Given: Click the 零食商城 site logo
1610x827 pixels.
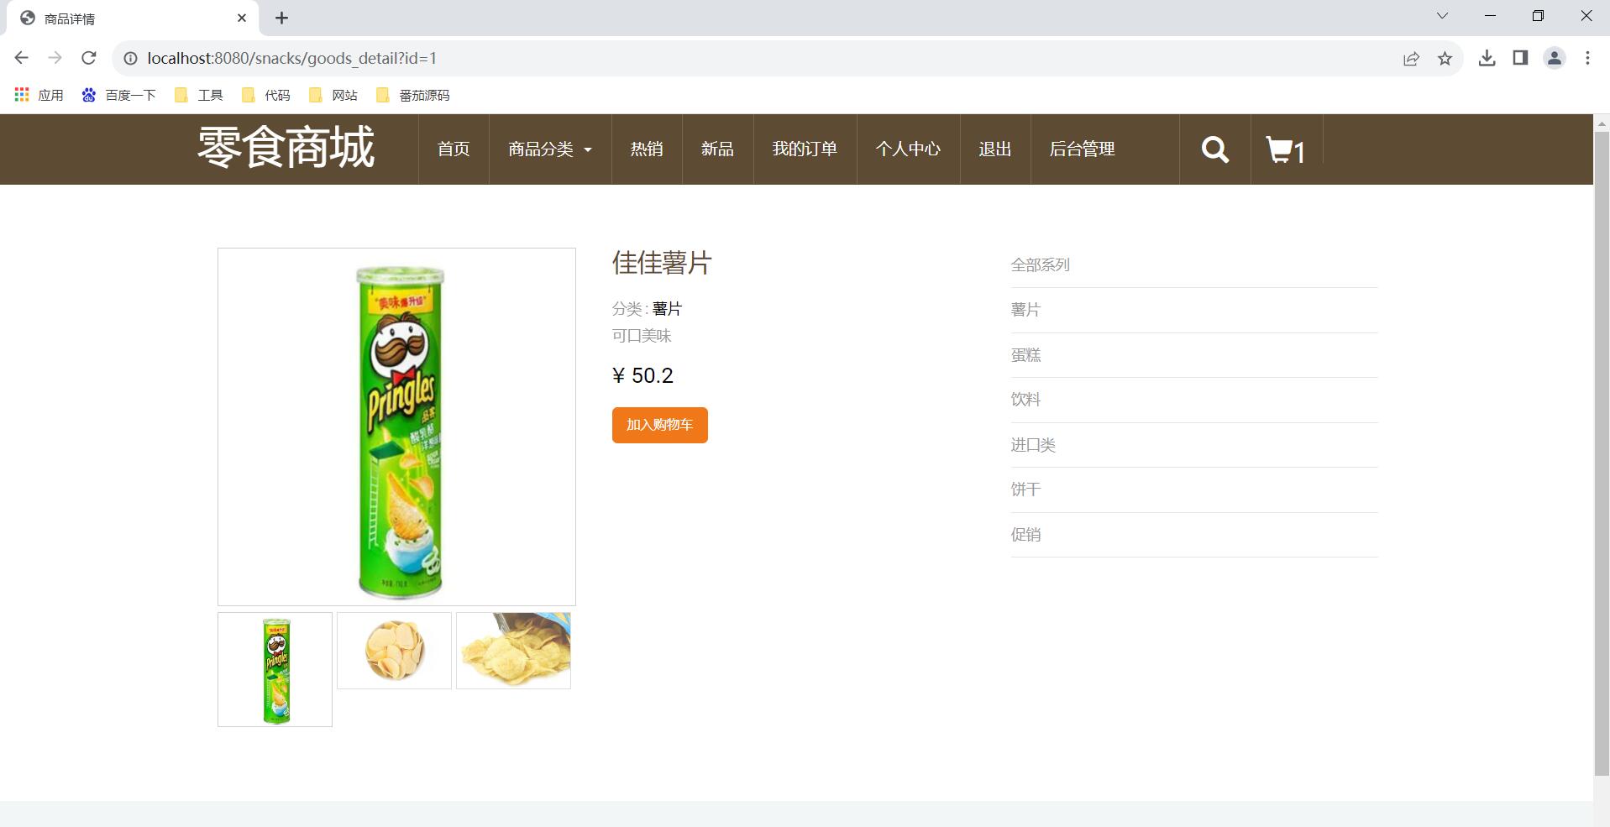Looking at the screenshot, I should click(286, 148).
